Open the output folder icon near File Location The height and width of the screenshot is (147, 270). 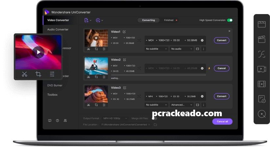[x=156, y=125]
